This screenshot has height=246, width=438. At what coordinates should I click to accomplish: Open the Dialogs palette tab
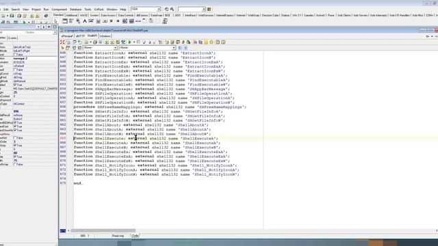click(x=285, y=15)
